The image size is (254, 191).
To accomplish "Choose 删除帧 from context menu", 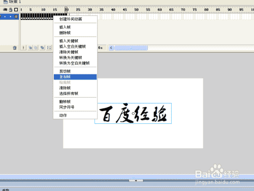I will click(x=75, y=33).
